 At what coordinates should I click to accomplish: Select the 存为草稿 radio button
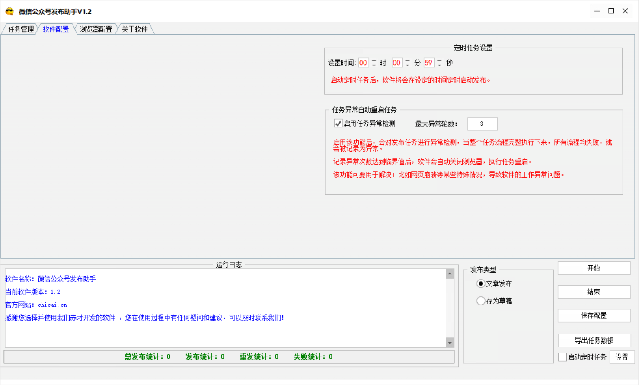pos(481,301)
